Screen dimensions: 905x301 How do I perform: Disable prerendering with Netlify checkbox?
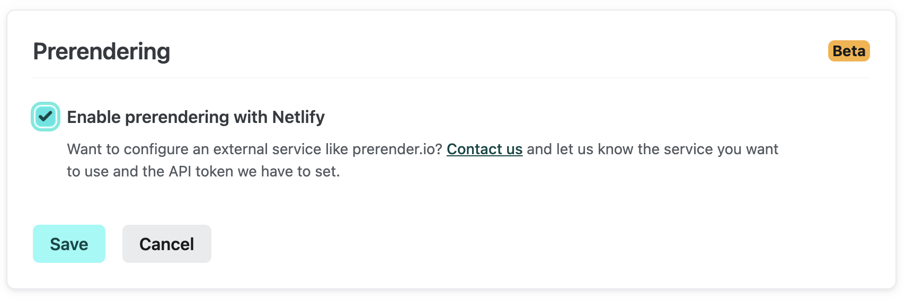pos(45,117)
